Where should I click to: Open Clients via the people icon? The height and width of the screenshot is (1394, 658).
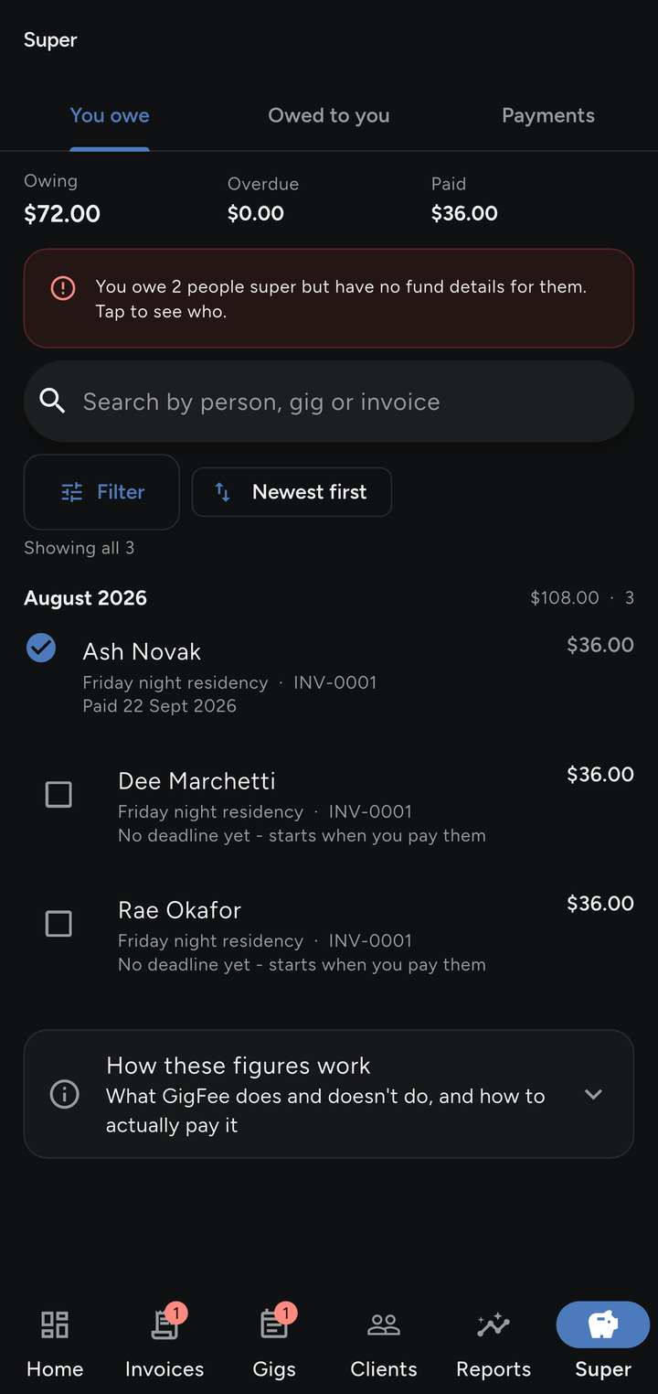[384, 1324]
